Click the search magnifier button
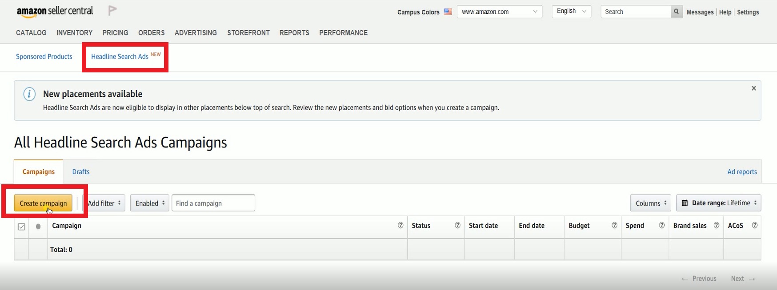 pos(676,12)
